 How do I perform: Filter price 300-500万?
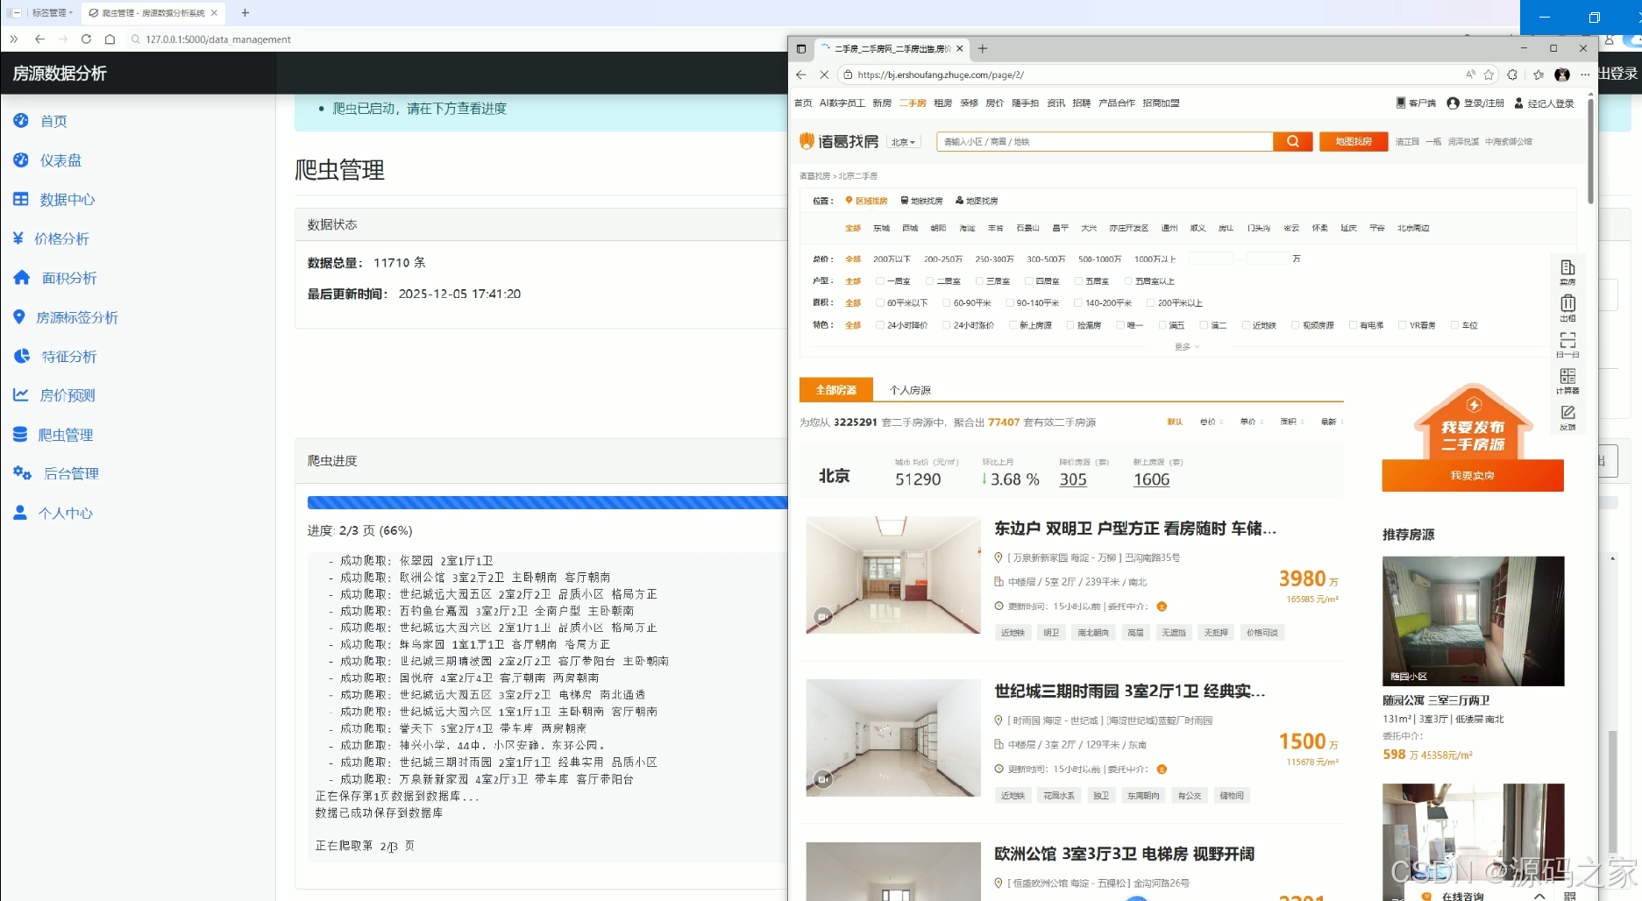coord(1046,259)
